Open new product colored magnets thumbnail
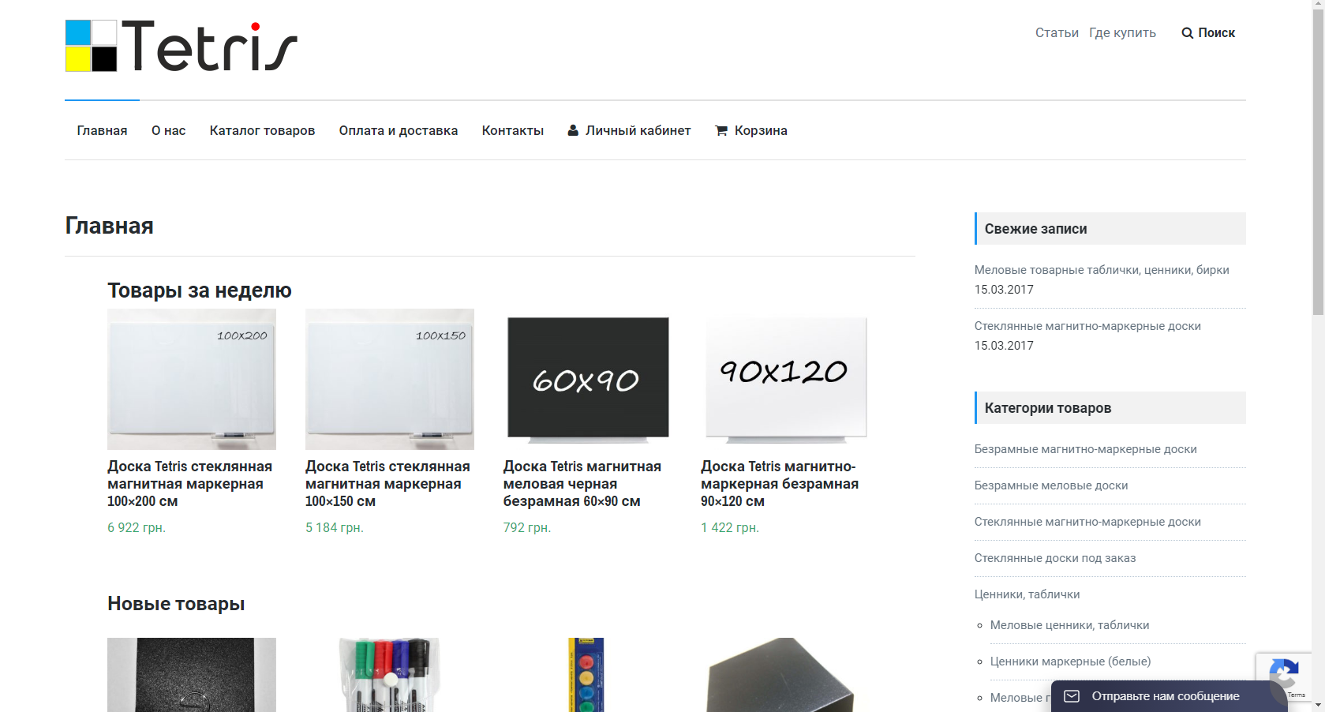The image size is (1325, 712). (x=588, y=675)
